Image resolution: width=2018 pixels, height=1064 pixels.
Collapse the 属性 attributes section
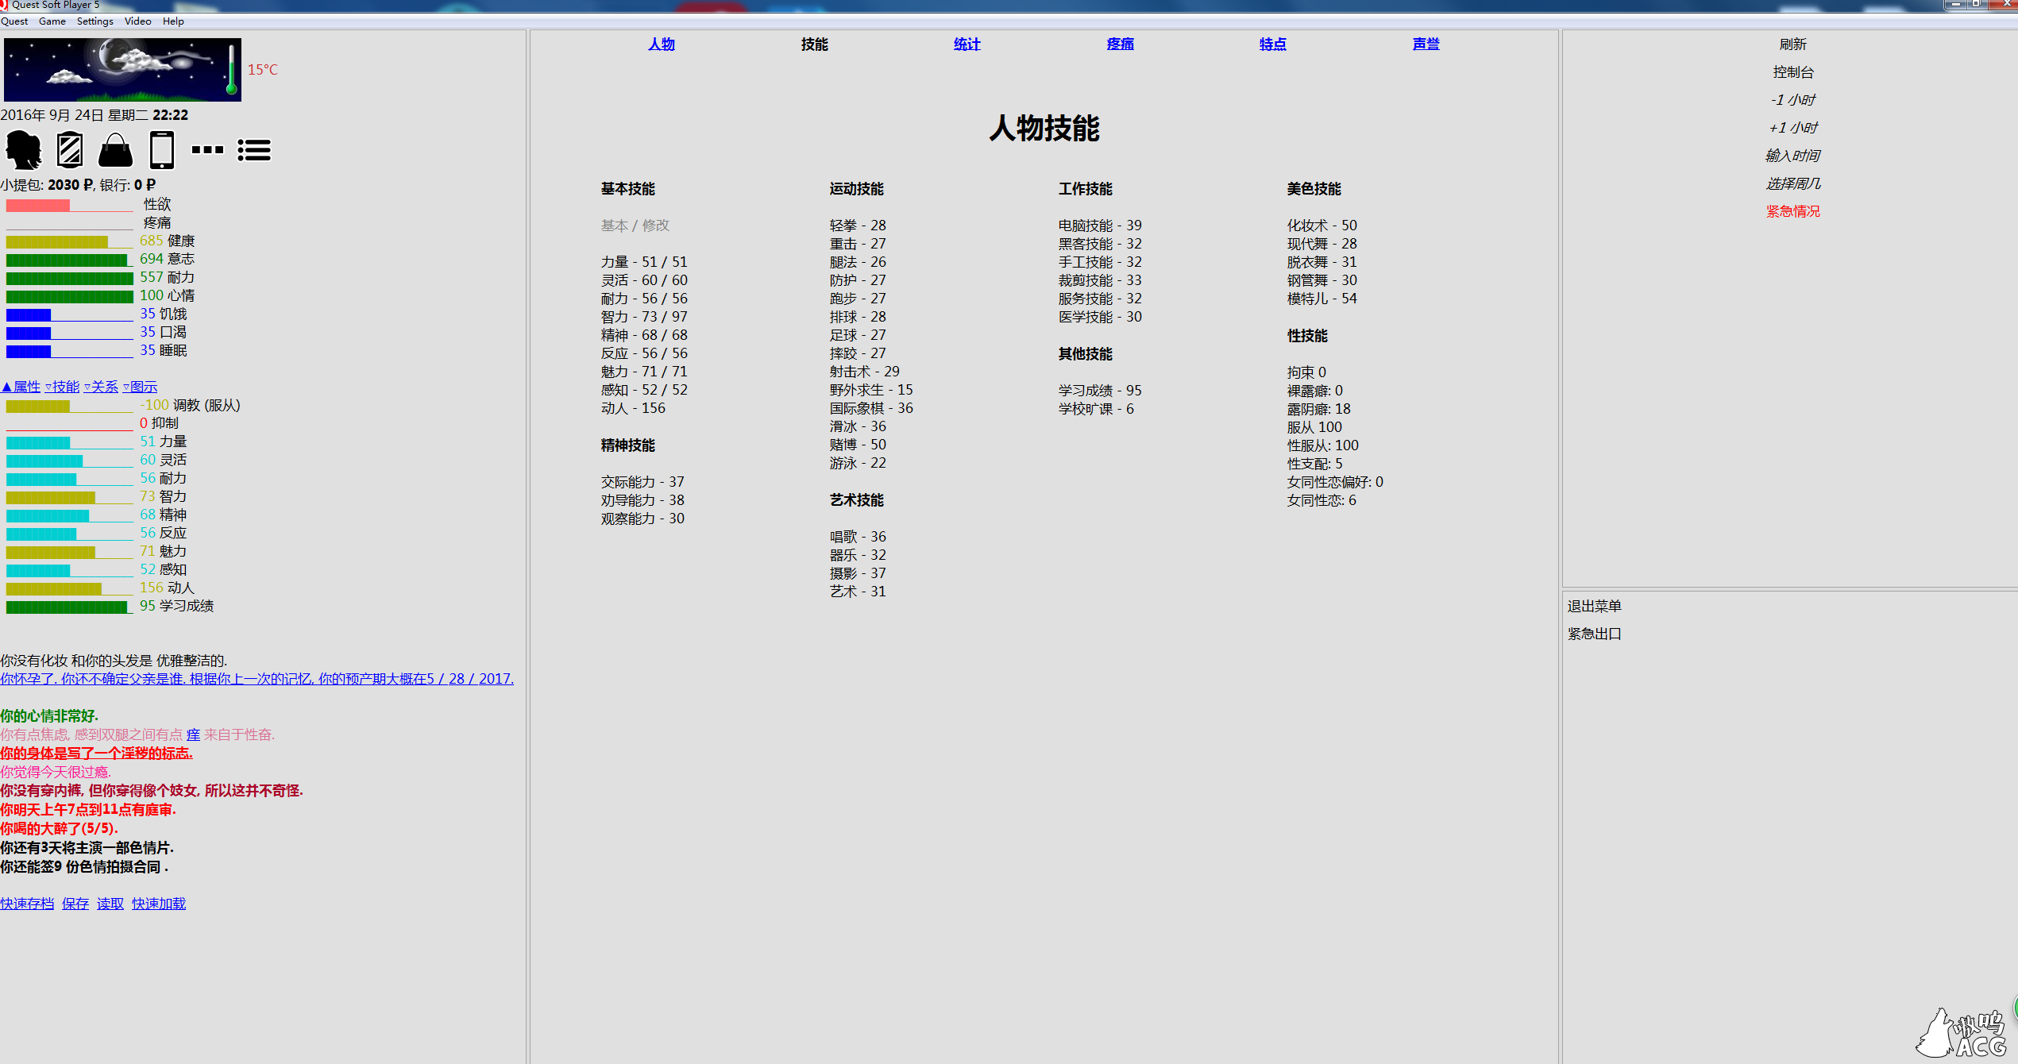pyautogui.click(x=21, y=387)
